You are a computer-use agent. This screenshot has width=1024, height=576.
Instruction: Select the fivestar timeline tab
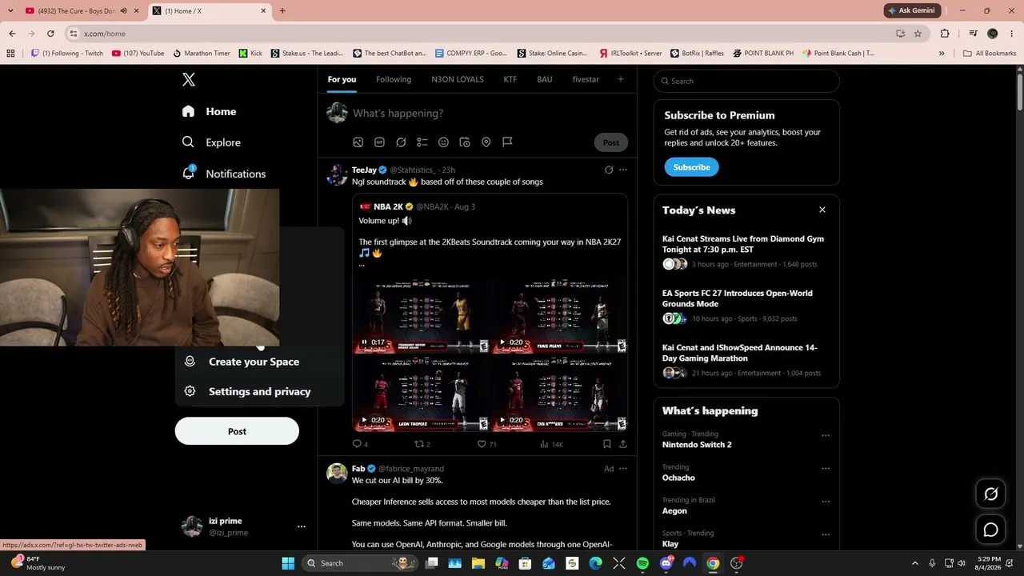tap(586, 79)
